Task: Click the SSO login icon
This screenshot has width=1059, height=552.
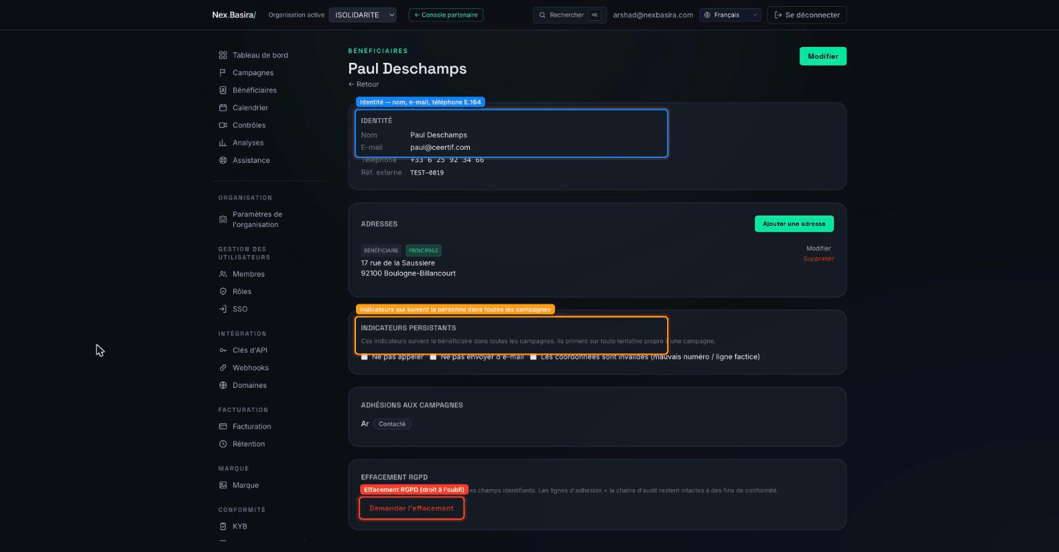Action: (223, 309)
